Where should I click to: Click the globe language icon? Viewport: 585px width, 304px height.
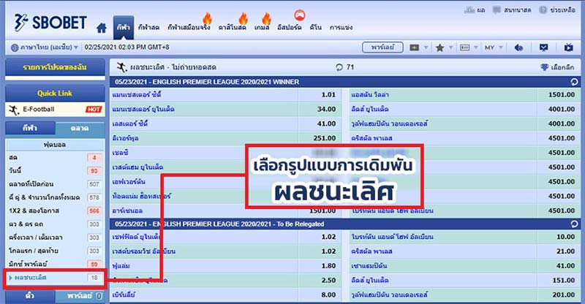15,47
